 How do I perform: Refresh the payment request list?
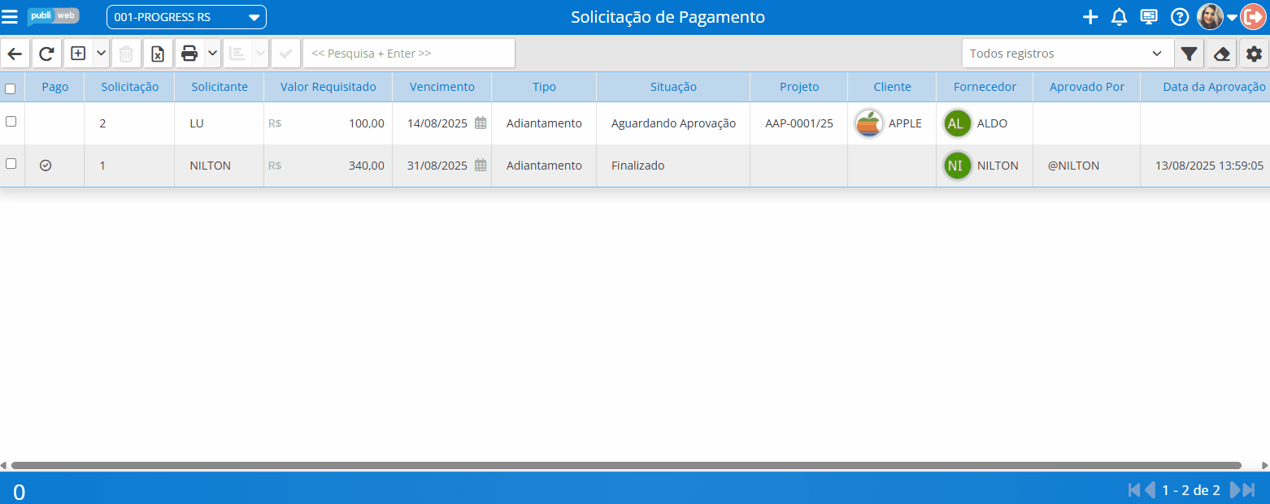click(x=47, y=54)
